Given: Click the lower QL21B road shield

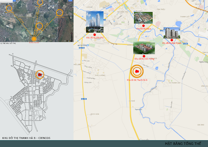Looking at the screenshot, I should click(x=84, y=99).
